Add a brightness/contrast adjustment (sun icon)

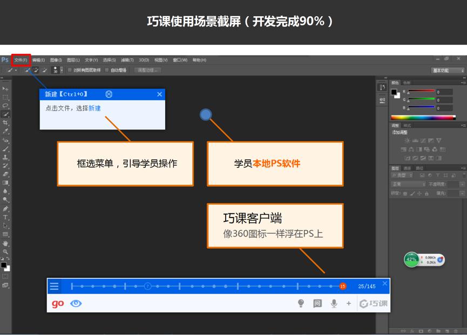point(407,141)
